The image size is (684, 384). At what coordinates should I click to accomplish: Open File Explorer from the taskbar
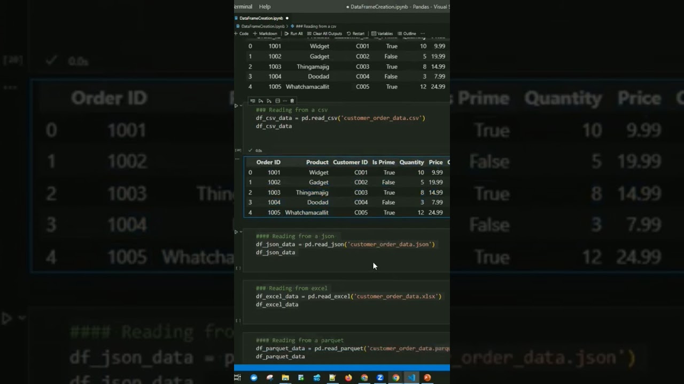tap(285, 378)
